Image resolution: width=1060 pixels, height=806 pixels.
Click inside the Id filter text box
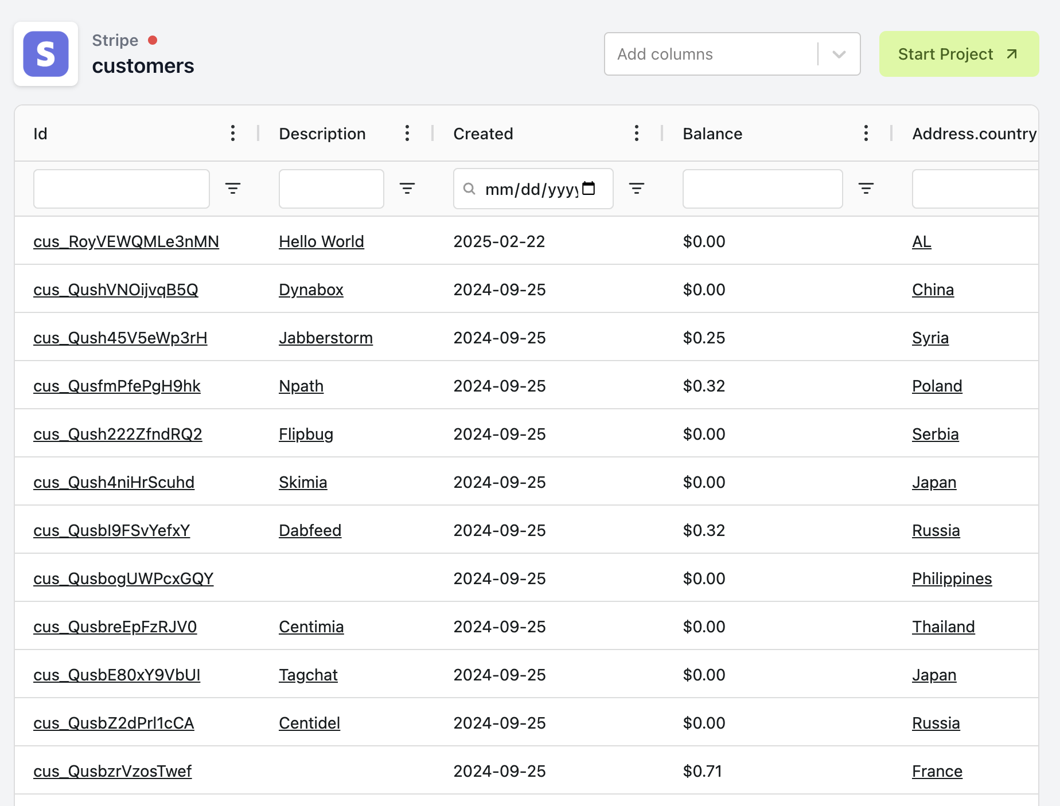click(121, 189)
